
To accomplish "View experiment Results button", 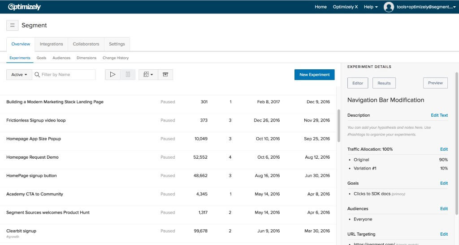I will [384, 83].
